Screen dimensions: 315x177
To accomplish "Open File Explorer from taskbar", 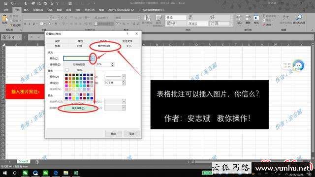I will (66, 173).
